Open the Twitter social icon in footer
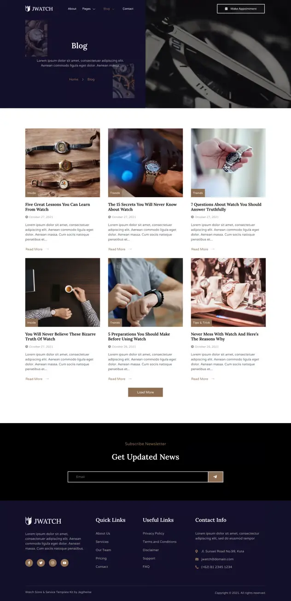Screen dimensions: 291x601 click(x=41, y=563)
